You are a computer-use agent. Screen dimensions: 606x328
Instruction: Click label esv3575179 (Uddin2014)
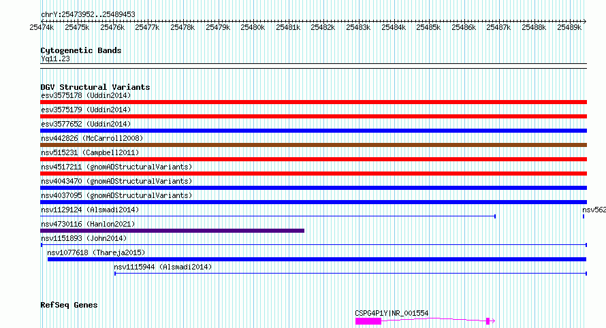[x=86, y=110]
